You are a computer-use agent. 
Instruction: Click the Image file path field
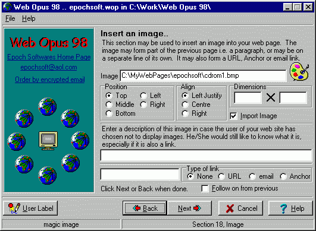203,76
